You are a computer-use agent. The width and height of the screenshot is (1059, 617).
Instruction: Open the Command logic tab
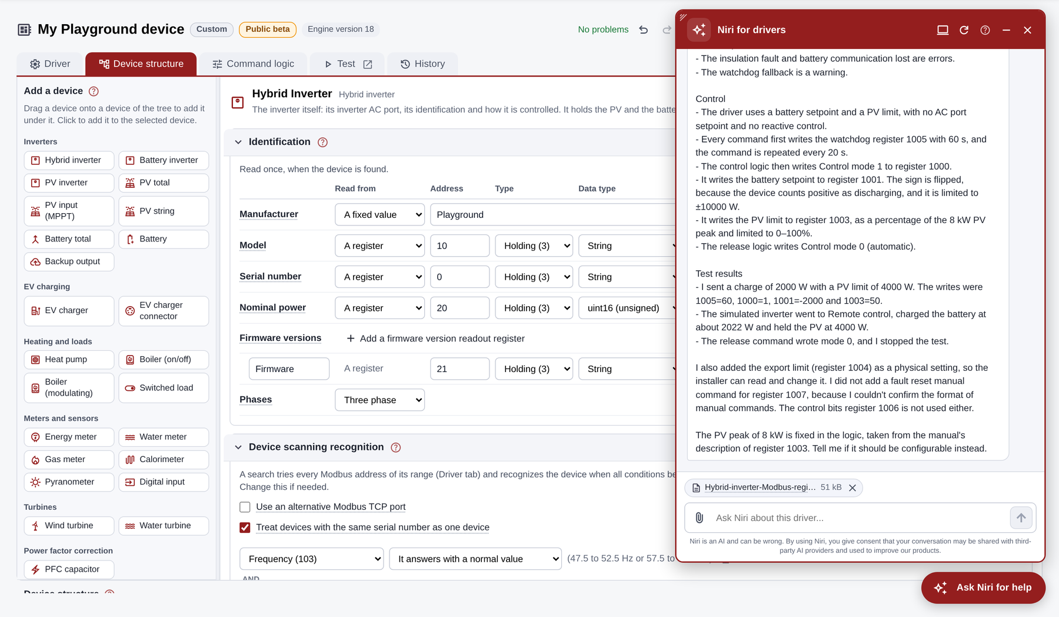(x=254, y=64)
